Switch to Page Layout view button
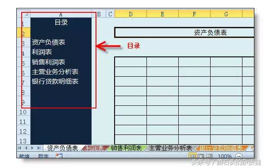 (x=201, y=156)
